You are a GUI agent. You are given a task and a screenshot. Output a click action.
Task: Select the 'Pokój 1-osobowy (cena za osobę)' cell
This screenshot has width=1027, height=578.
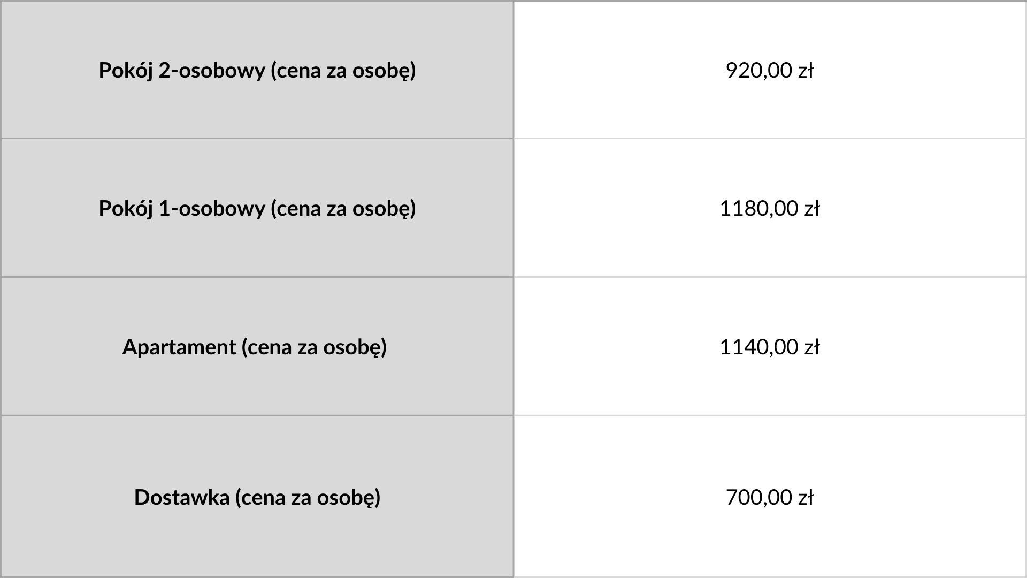(257, 208)
